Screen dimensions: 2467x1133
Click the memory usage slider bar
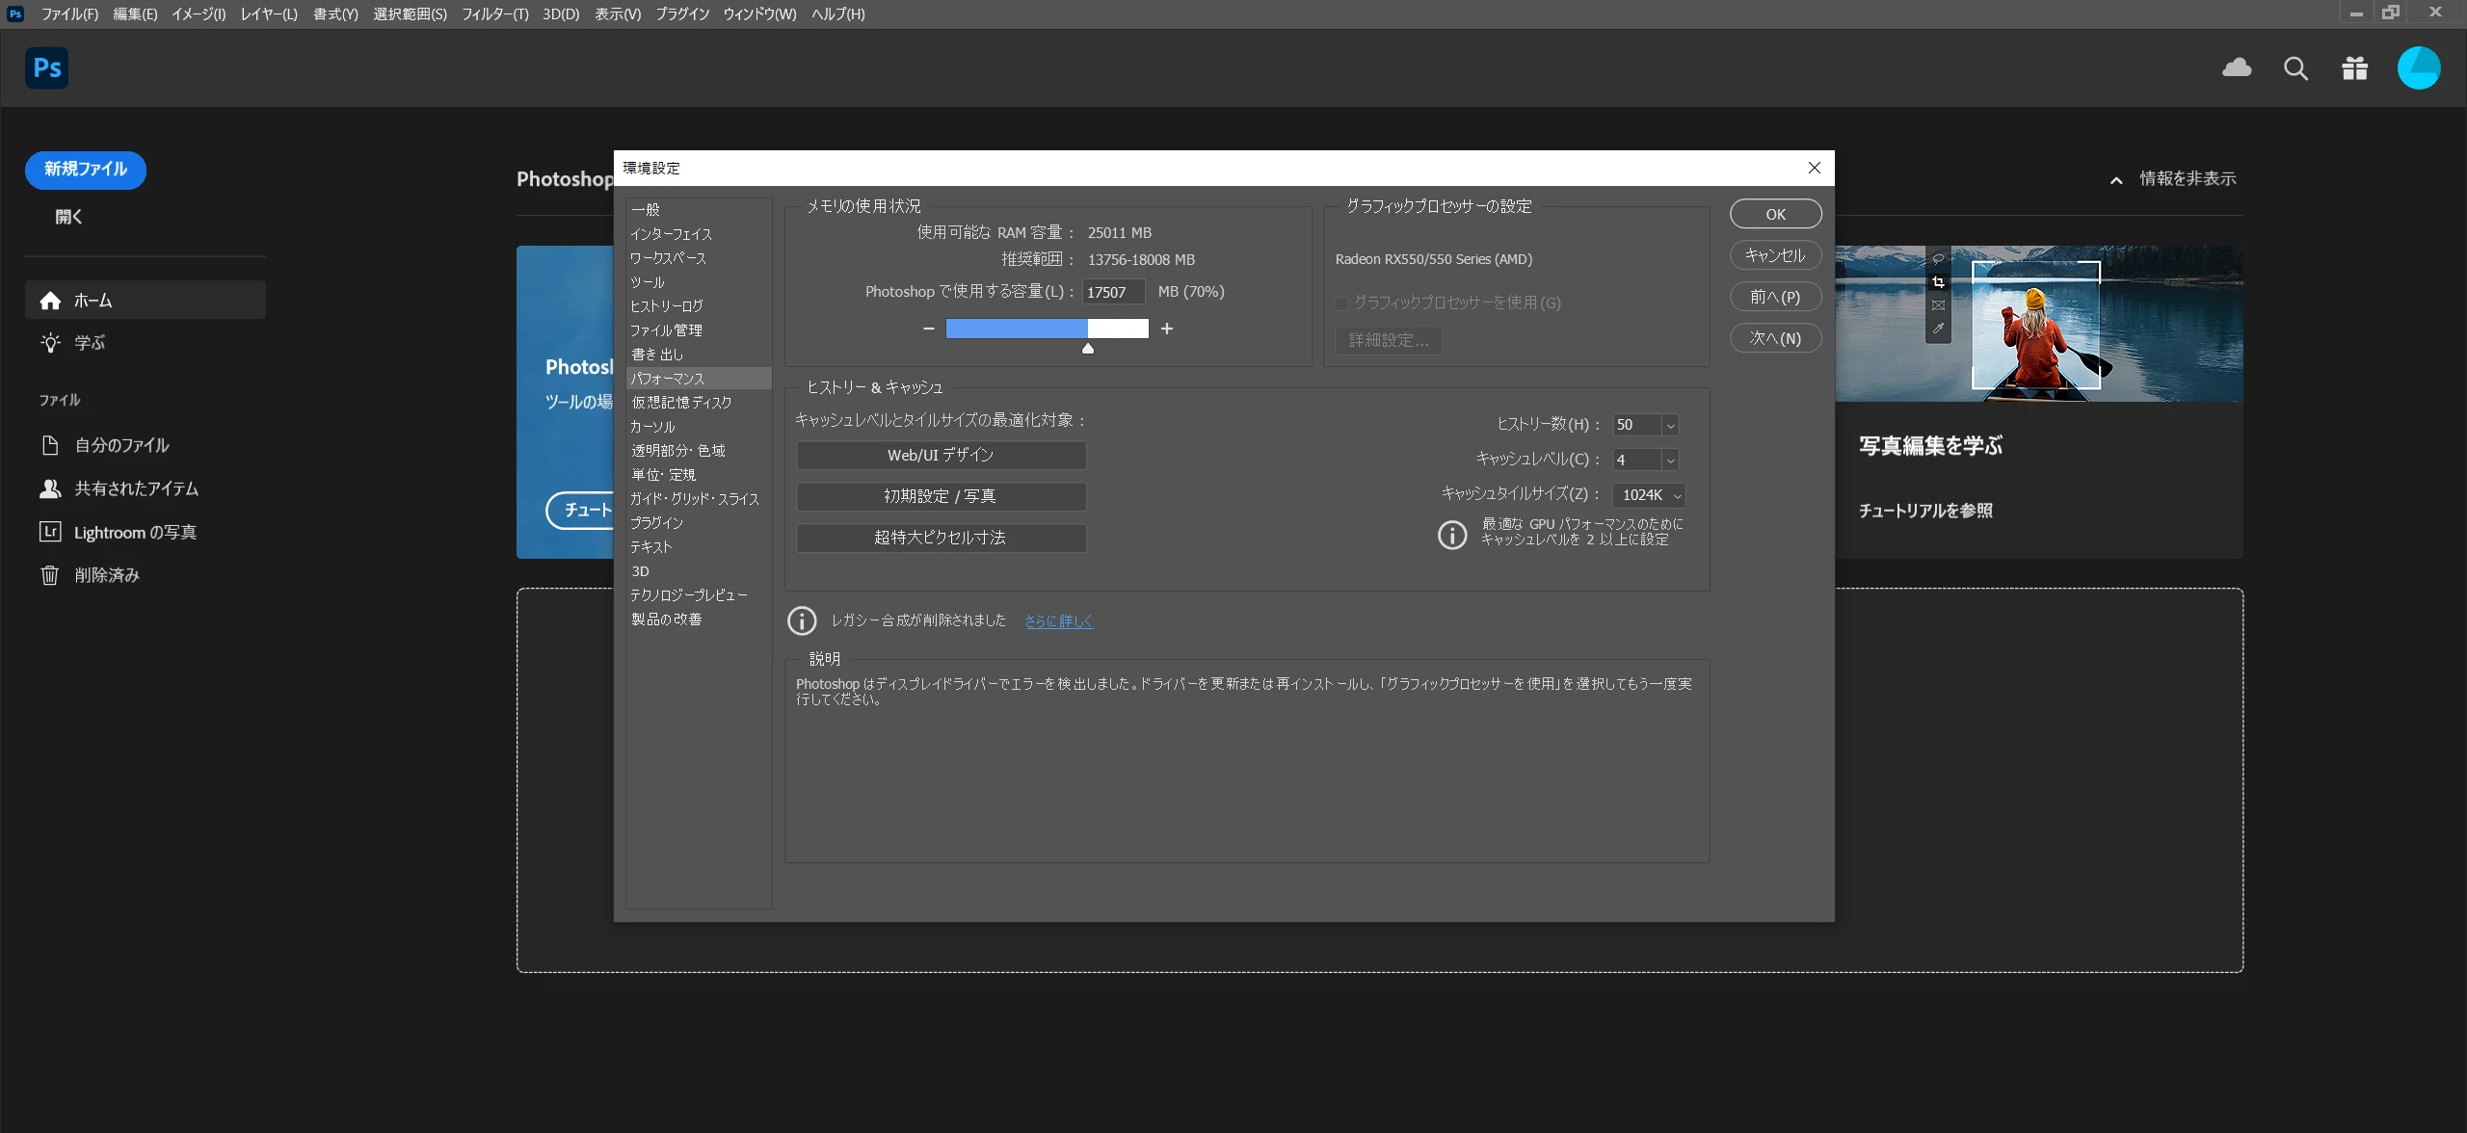(1047, 329)
